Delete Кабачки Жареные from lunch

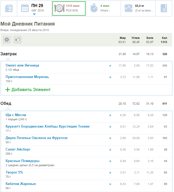click(x=110, y=184)
